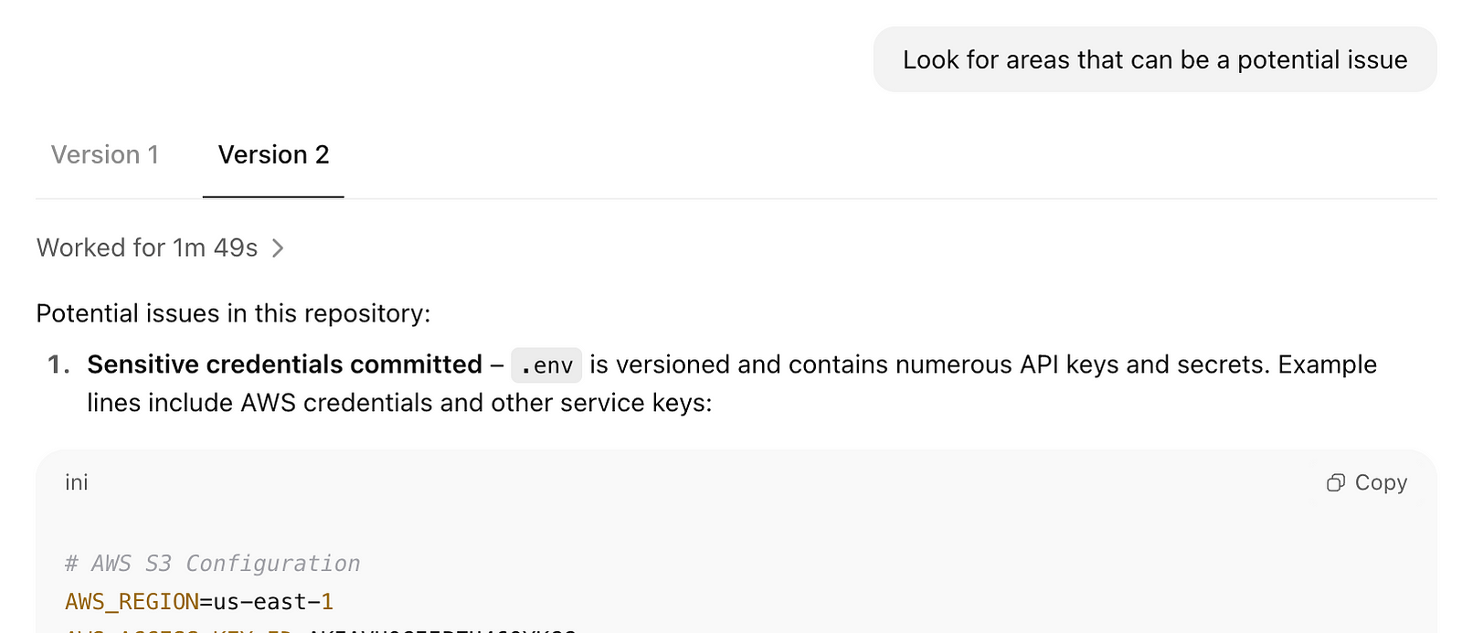Click the chevron beside Worked for 1m 49s

pos(278,248)
